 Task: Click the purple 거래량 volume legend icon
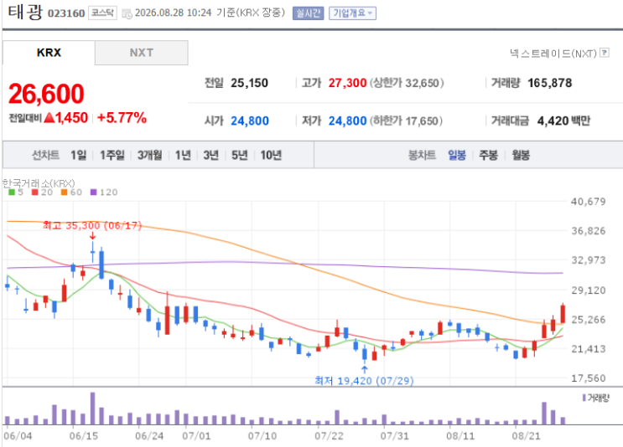click(x=584, y=398)
